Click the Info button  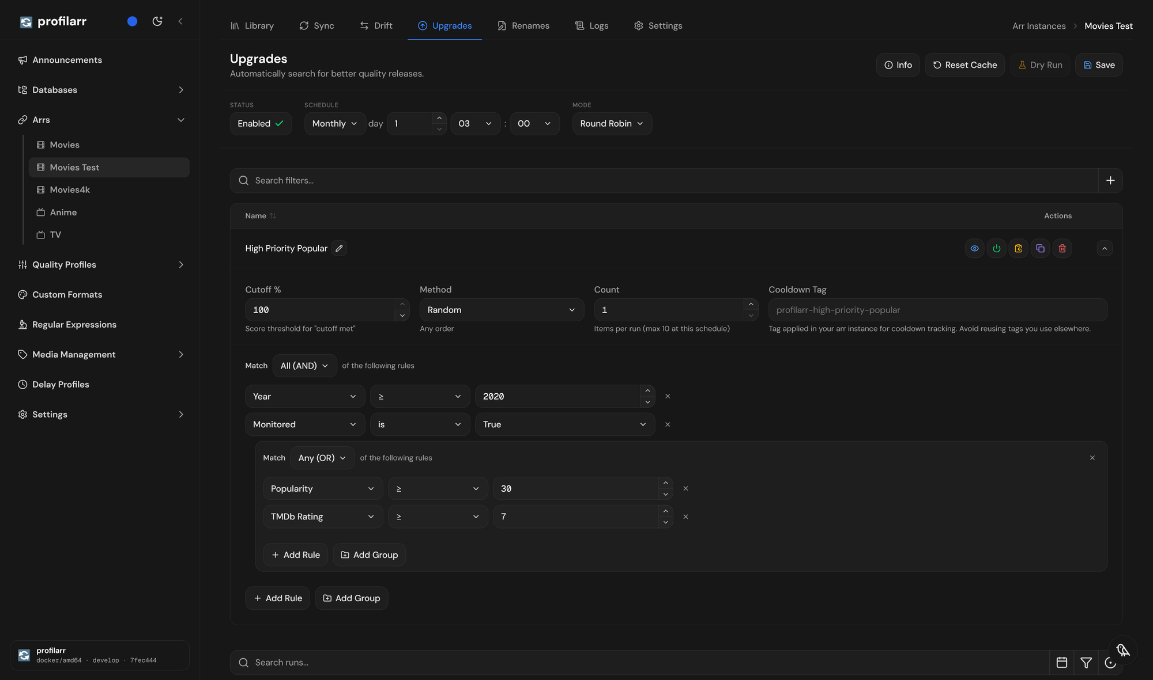(x=898, y=64)
